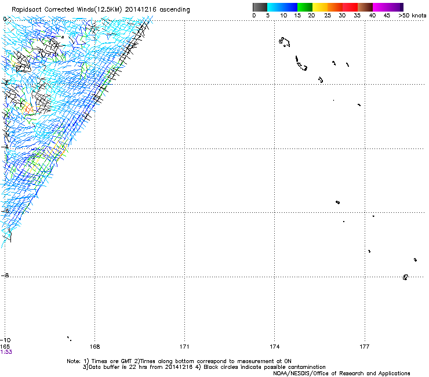Click the 'NOAA/NESDIS/Office of Research and Applications' credit
The height and width of the screenshot is (377, 429).
coord(341,374)
